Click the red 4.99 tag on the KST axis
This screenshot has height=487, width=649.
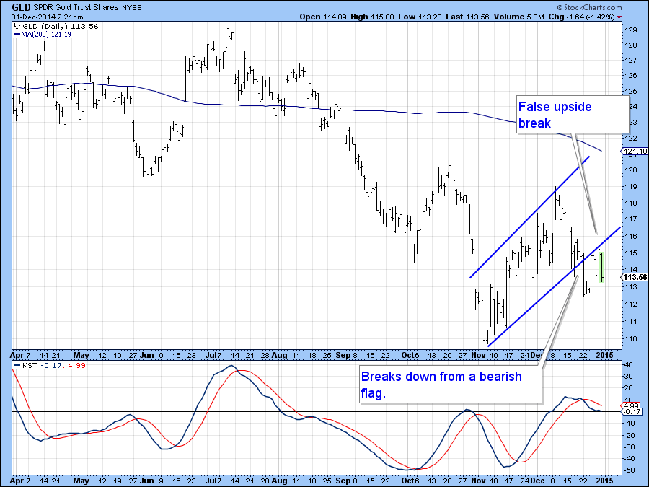coord(632,405)
